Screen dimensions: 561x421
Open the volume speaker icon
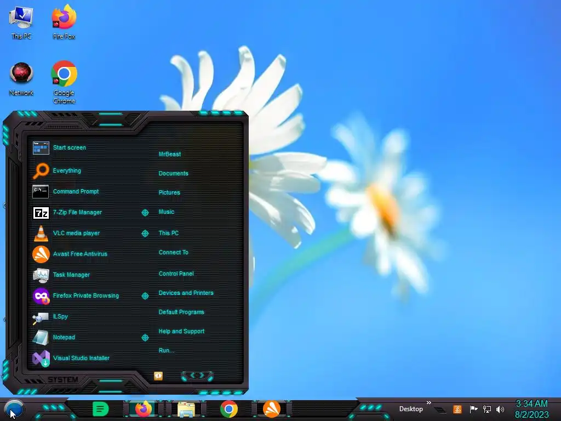[x=500, y=409]
